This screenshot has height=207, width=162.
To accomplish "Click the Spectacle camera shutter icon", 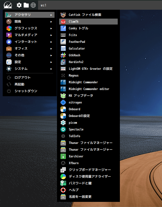I will (x=63, y=129).
